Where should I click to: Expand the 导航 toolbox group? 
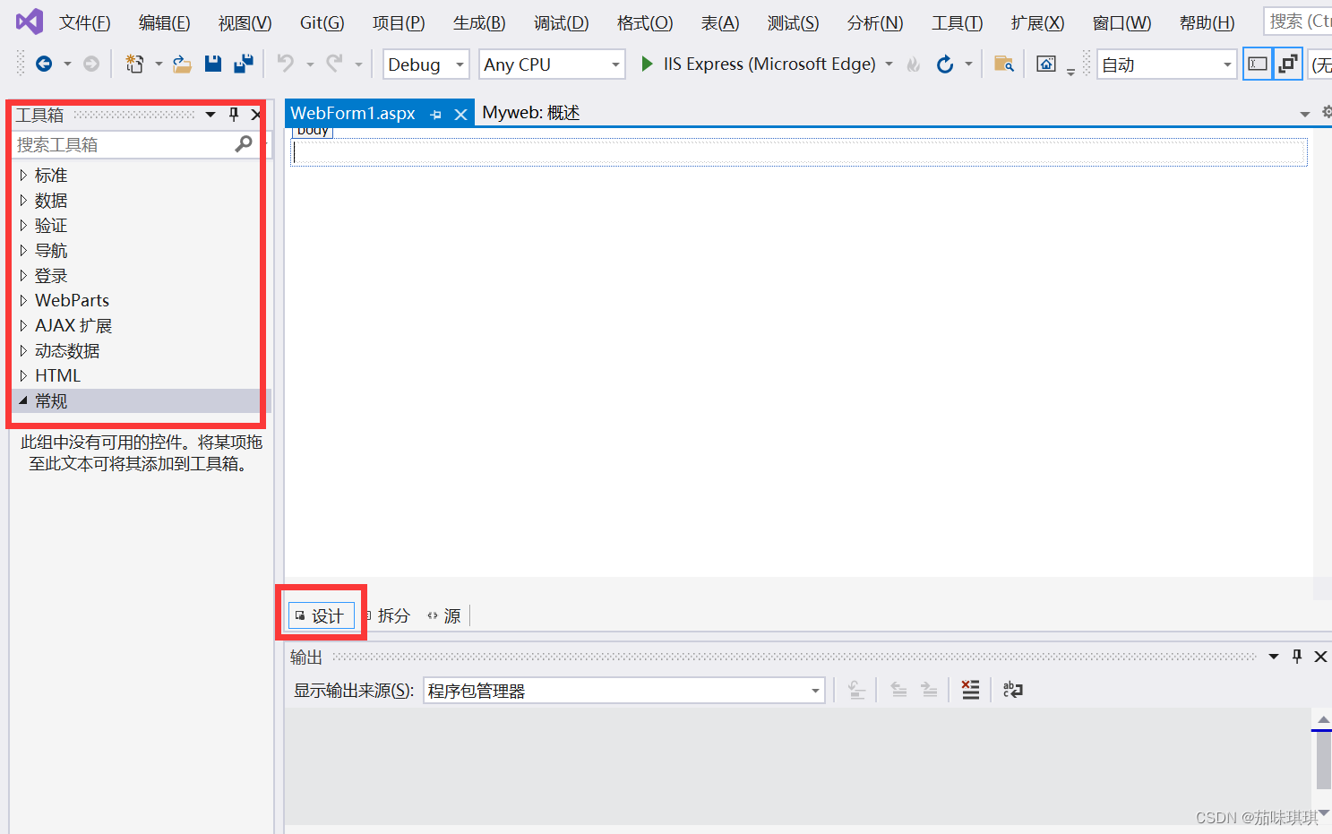[23, 250]
